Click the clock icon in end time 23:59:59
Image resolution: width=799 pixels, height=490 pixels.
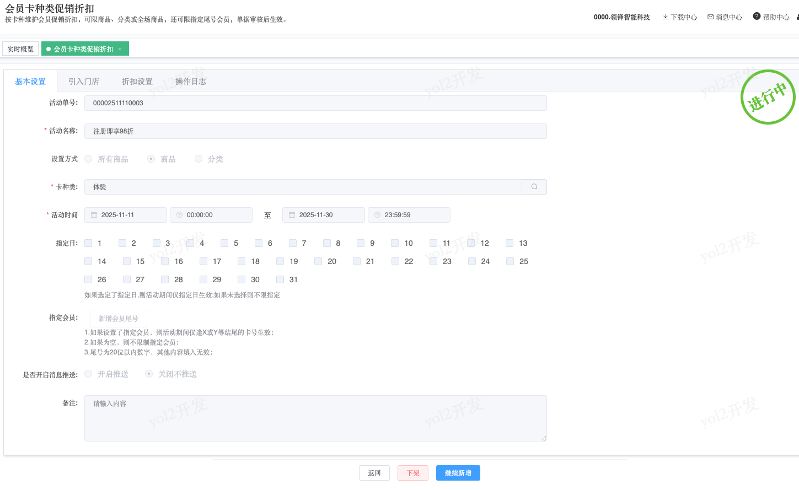pos(377,215)
